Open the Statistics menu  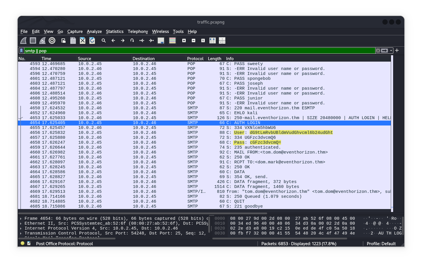(114, 32)
